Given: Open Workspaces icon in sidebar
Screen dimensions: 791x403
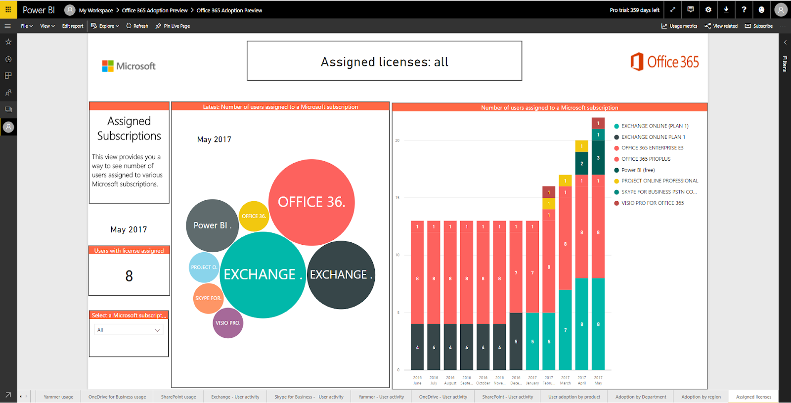Looking at the screenshot, I should tap(8, 109).
